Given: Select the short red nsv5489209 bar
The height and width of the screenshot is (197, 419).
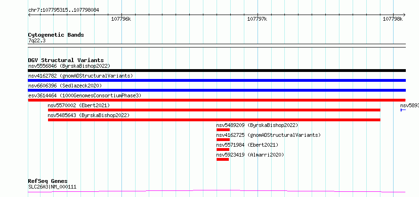Looking at the screenshot, I should click(x=223, y=130).
